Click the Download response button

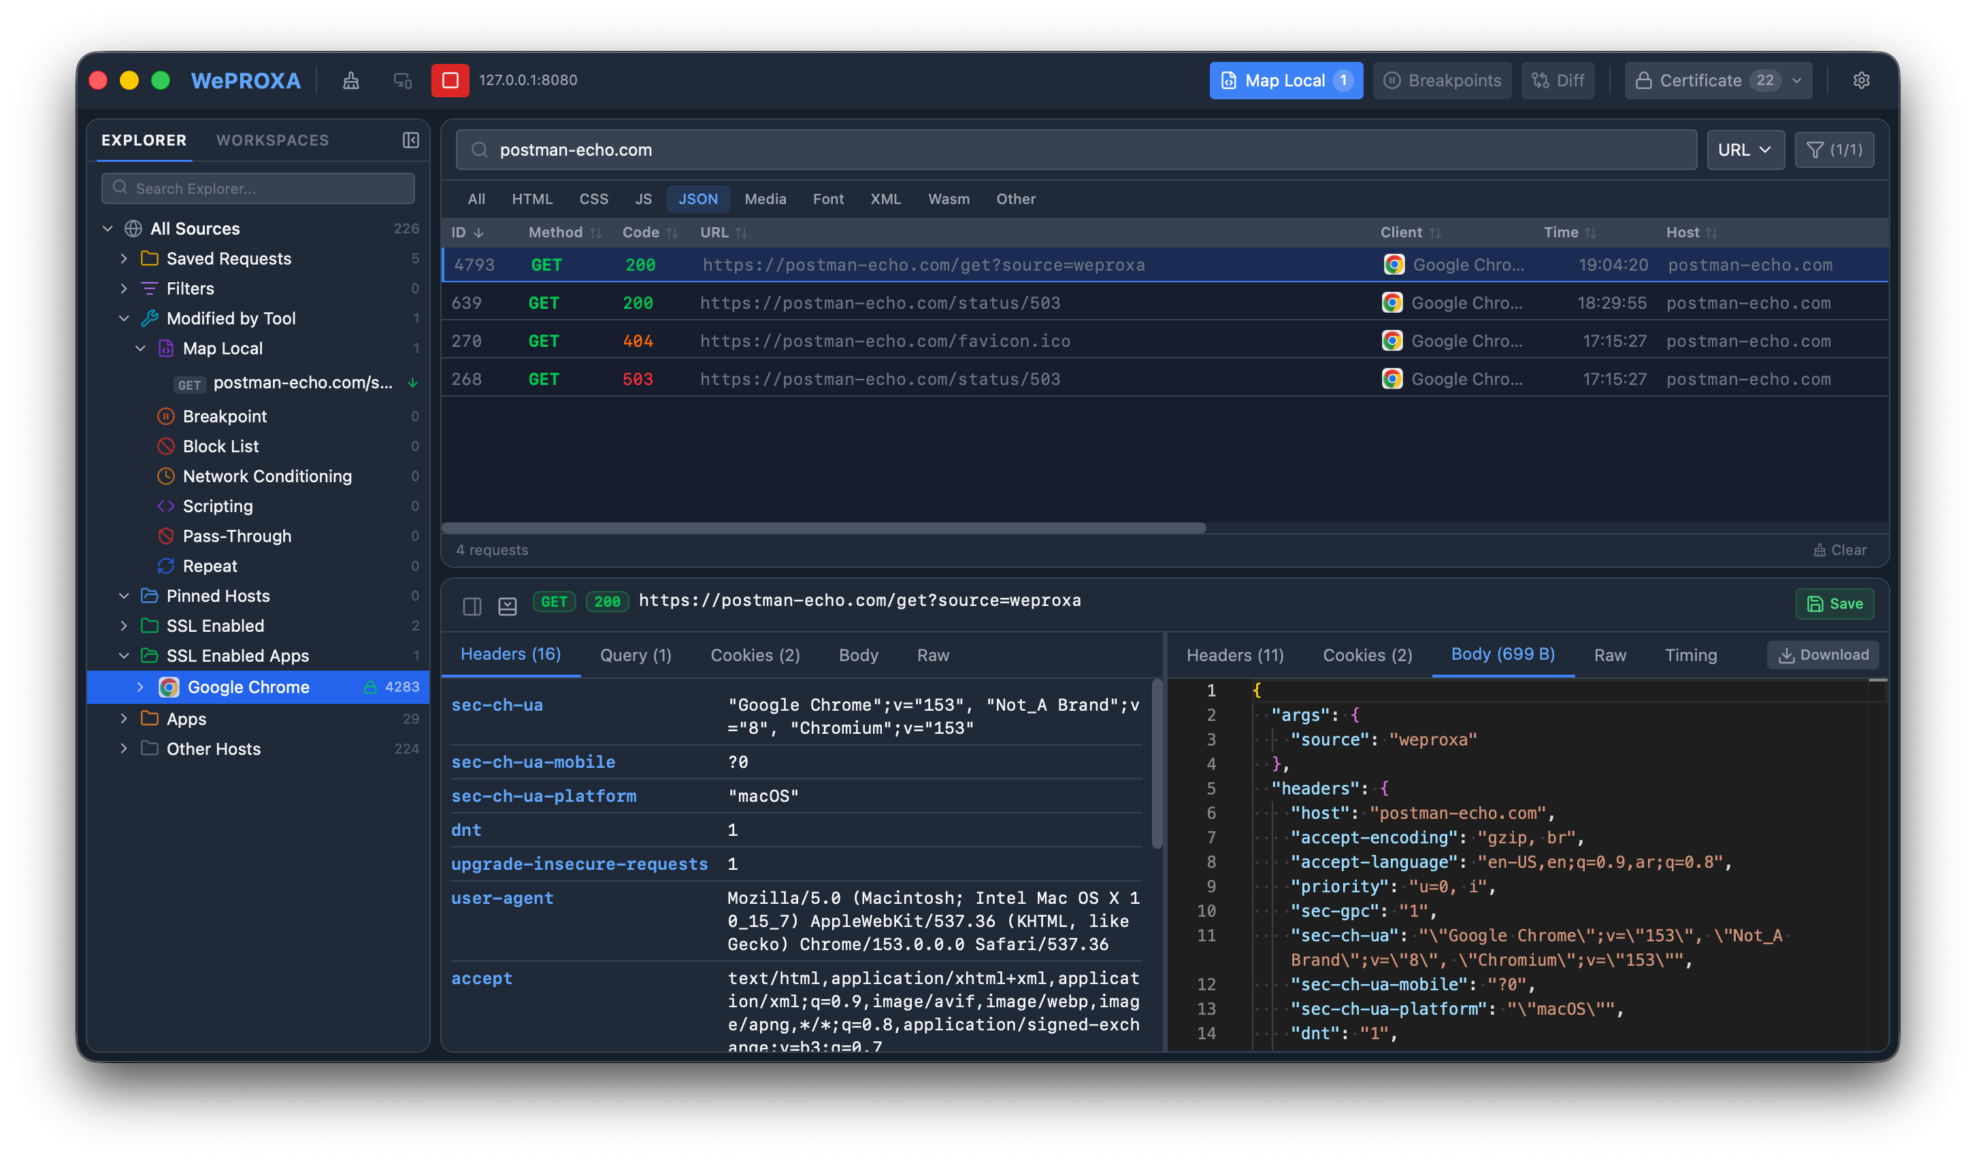click(1822, 655)
